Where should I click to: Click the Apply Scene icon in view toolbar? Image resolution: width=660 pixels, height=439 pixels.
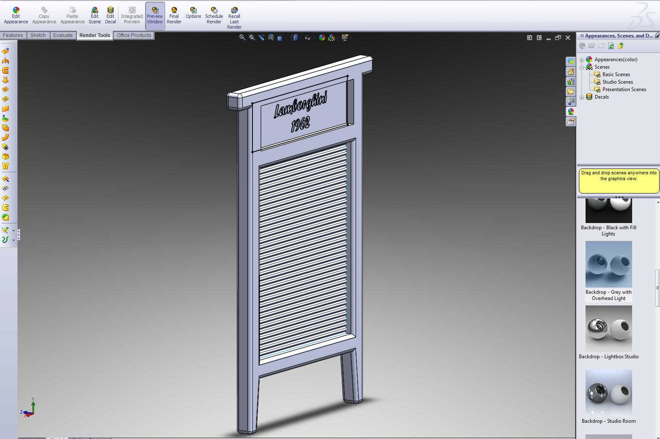331,37
